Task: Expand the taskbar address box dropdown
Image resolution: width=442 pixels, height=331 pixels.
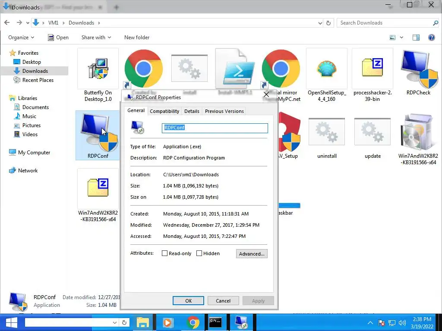Action: tap(115, 322)
